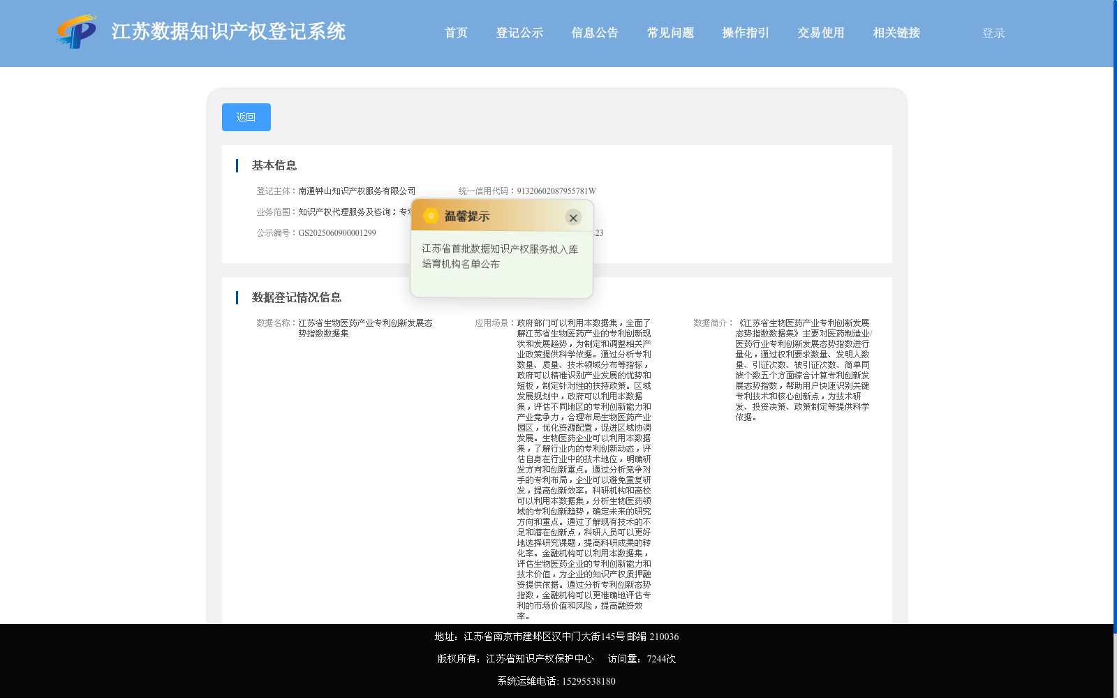Open the 首页 menu item
Image resolution: width=1117 pixels, height=698 pixels.
pyautogui.click(x=456, y=33)
